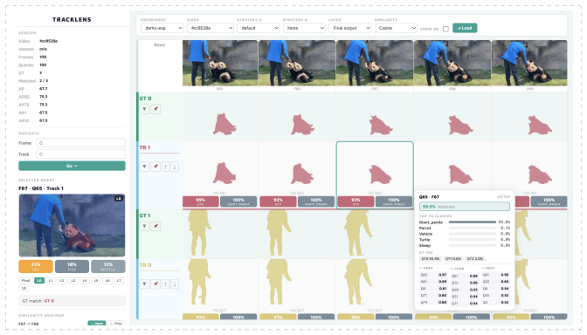Select the L5 layer chip

point(96,280)
